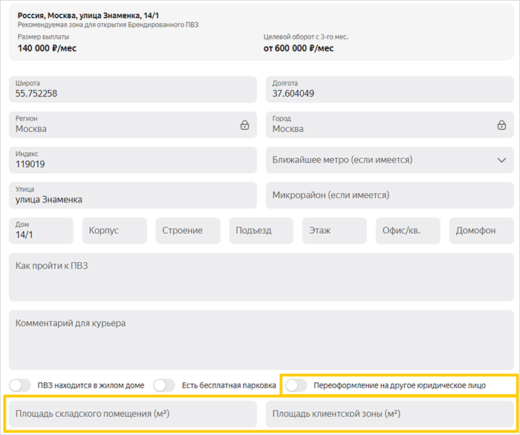This screenshot has height=435, width=520.
Task: Click the Дом field
Action: tap(41, 231)
